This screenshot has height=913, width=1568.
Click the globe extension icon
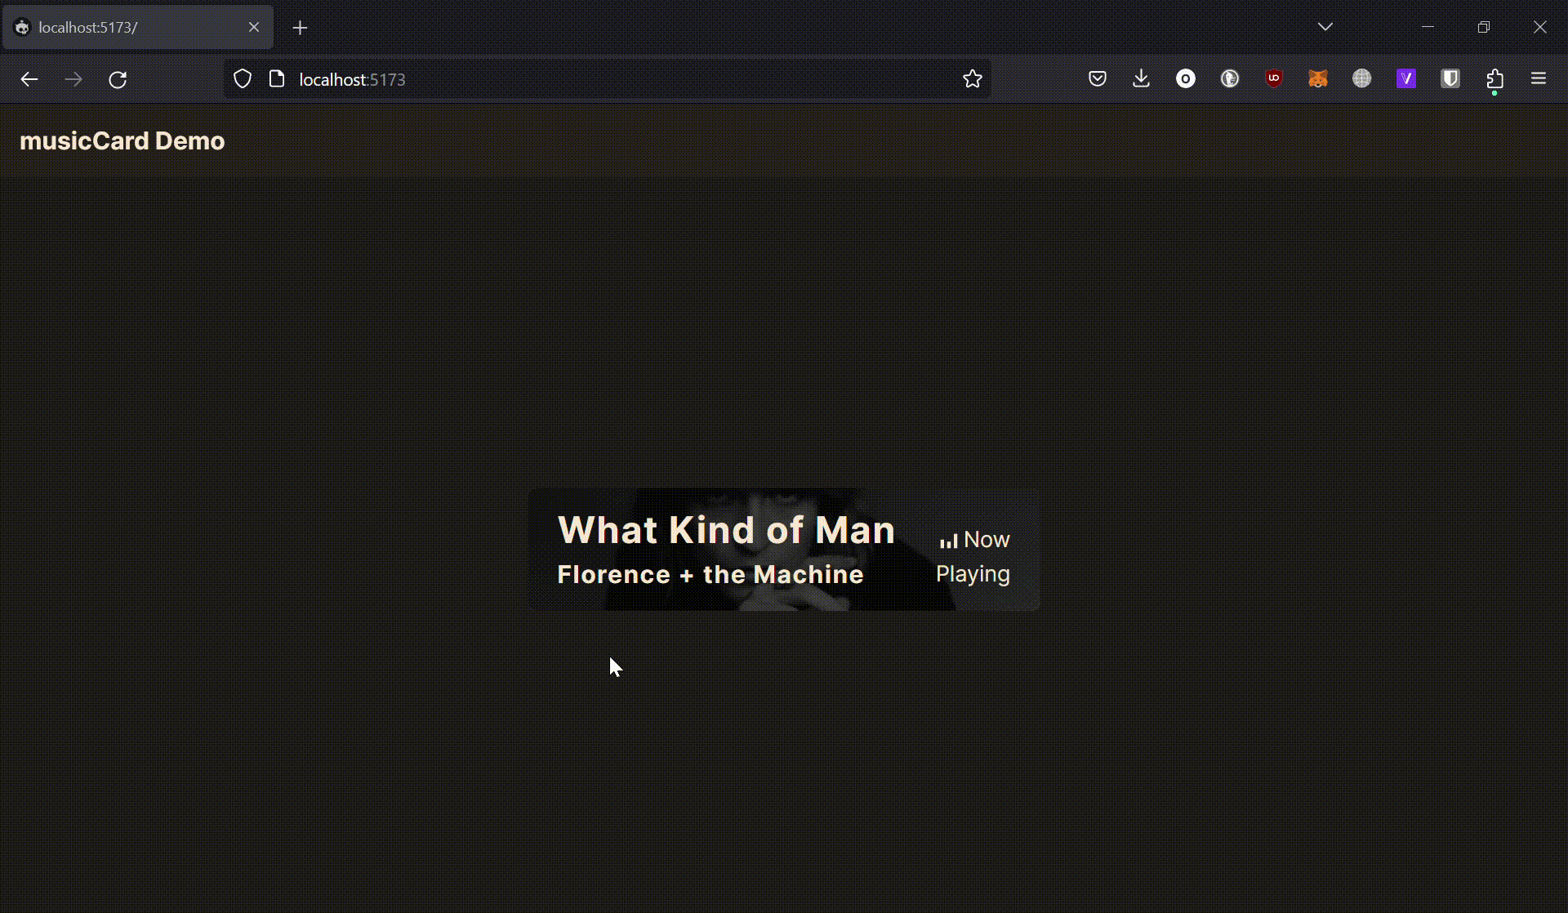[1361, 78]
